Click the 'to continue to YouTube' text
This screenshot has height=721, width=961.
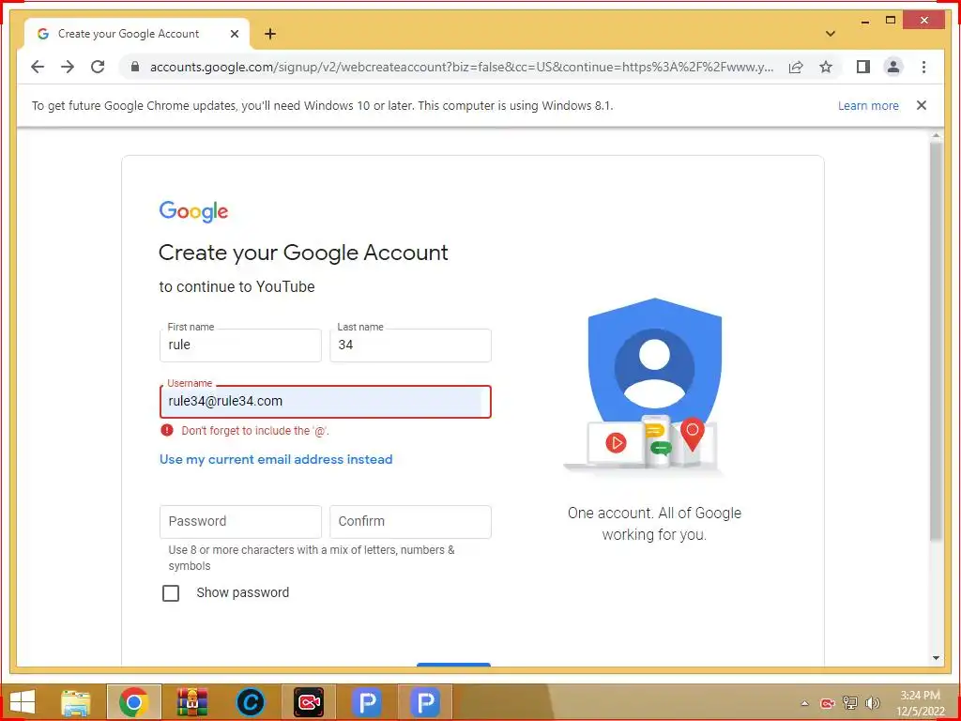click(236, 287)
